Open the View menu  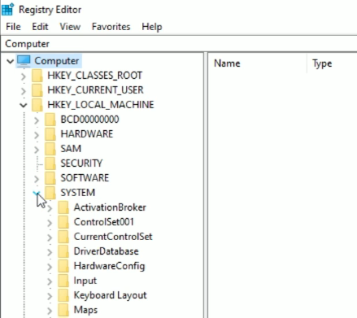70,27
